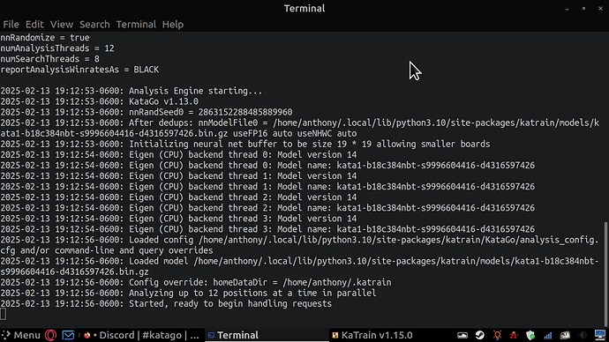The height and width of the screenshot is (342, 609).
Task: Open the View menu
Action: [62, 25]
